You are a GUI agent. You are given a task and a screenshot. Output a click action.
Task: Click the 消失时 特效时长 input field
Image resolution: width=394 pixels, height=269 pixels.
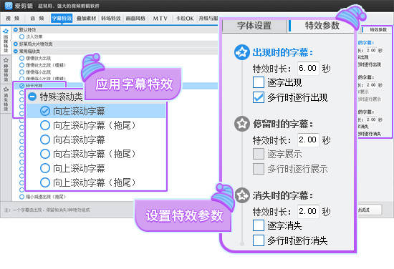(x=308, y=211)
